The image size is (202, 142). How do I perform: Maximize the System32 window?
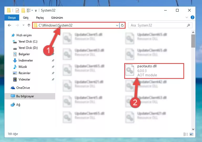177,10
